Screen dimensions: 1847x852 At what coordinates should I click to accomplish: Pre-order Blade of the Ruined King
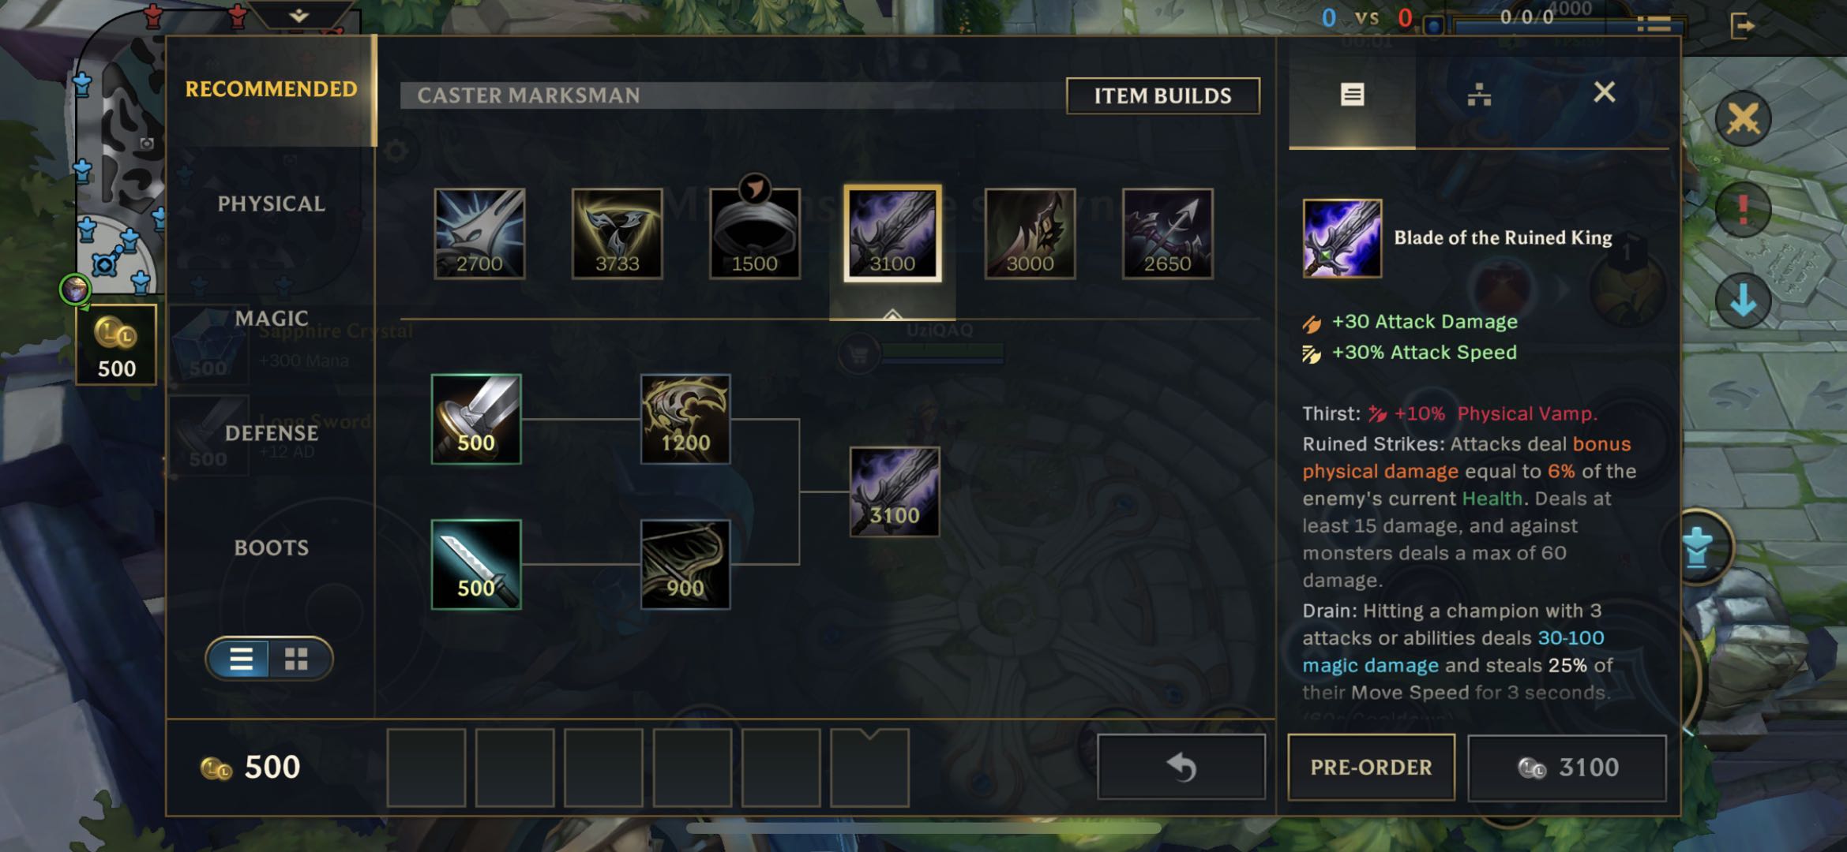pyautogui.click(x=1371, y=767)
